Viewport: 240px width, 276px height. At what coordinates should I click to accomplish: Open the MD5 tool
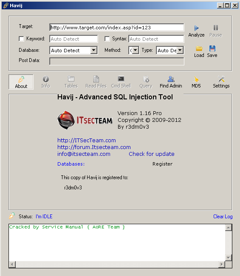pyautogui.click(x=196, y=82)
